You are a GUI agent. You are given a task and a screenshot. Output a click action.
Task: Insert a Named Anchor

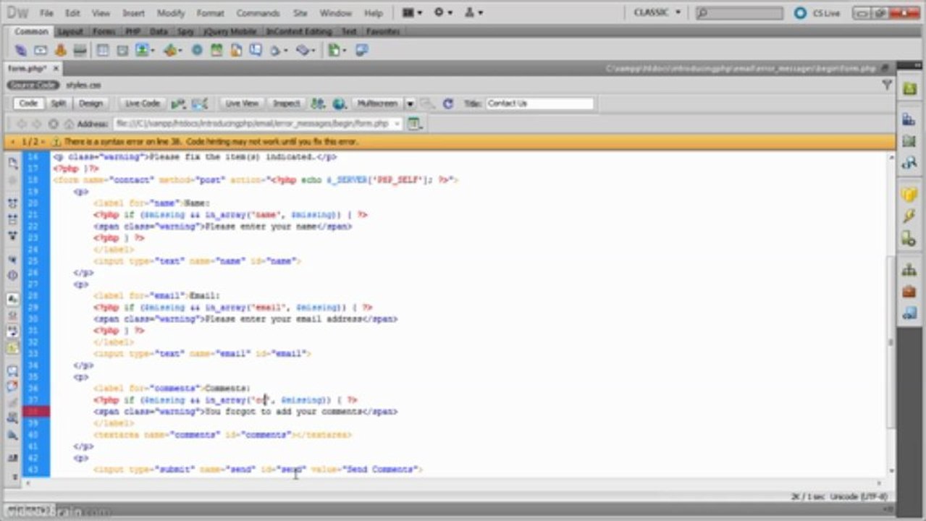pyautogui.click(x=60, y=51)
